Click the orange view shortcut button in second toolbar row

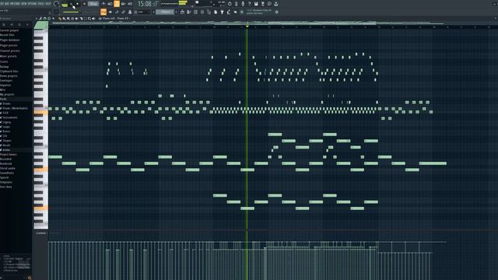pyautogui.click(x=103, y=12)
